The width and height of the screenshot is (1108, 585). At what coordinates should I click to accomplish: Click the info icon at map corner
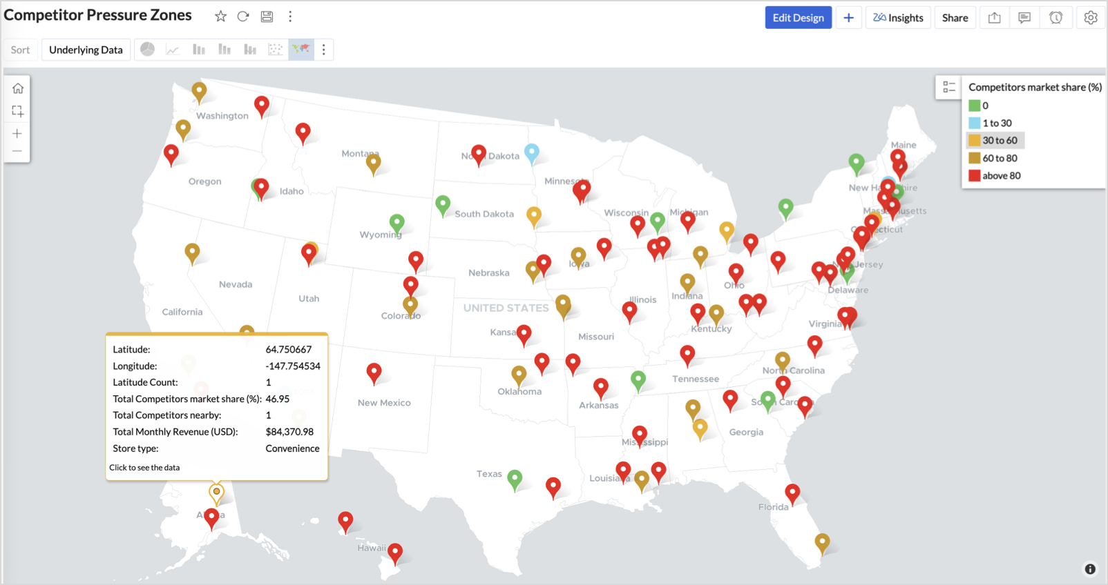coord(1090,569)
